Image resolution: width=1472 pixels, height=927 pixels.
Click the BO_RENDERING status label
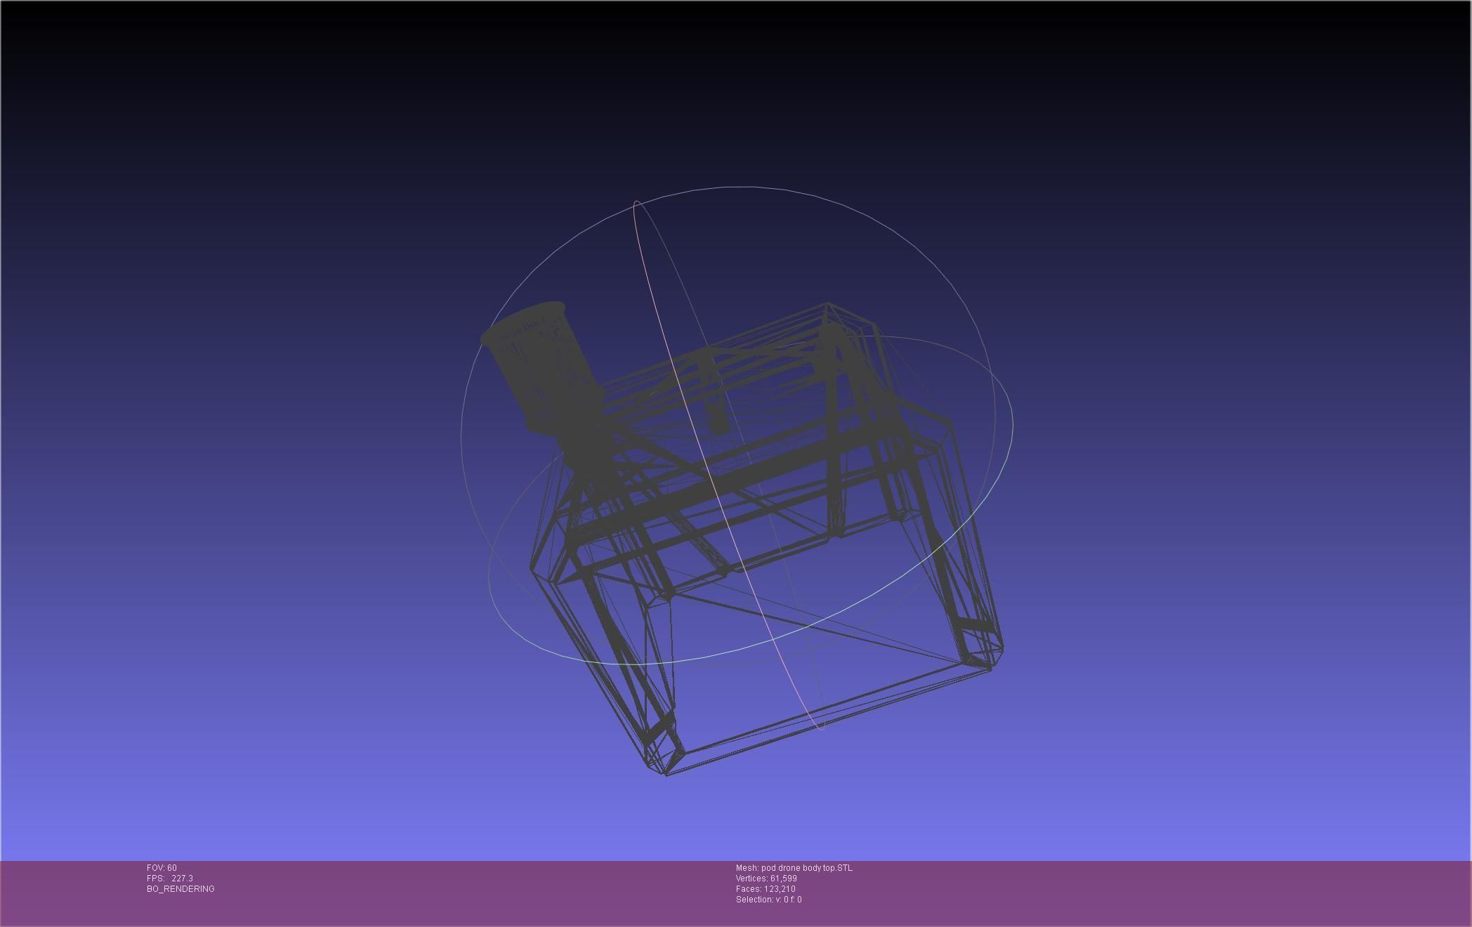click(x=180, y=889)
